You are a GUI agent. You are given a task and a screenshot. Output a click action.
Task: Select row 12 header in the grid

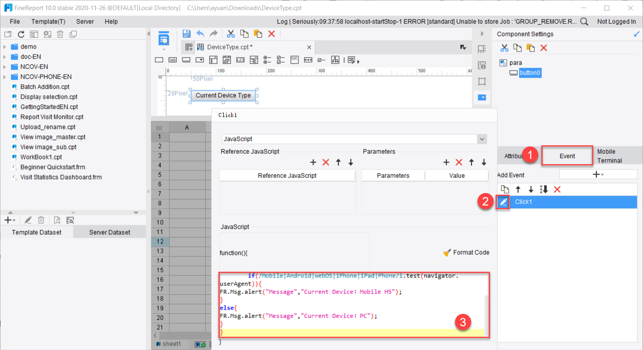pyautogui.click(x=160, y=242)
